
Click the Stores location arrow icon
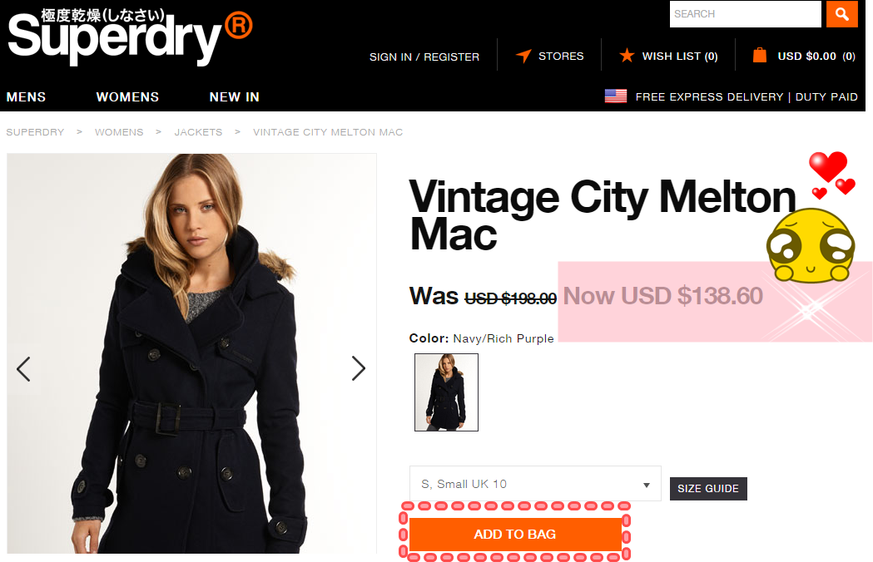click(x=523, y=56)
